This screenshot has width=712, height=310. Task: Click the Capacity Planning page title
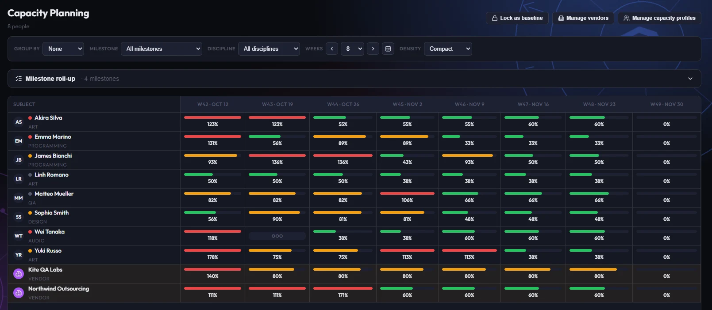(x=48, y=13)
